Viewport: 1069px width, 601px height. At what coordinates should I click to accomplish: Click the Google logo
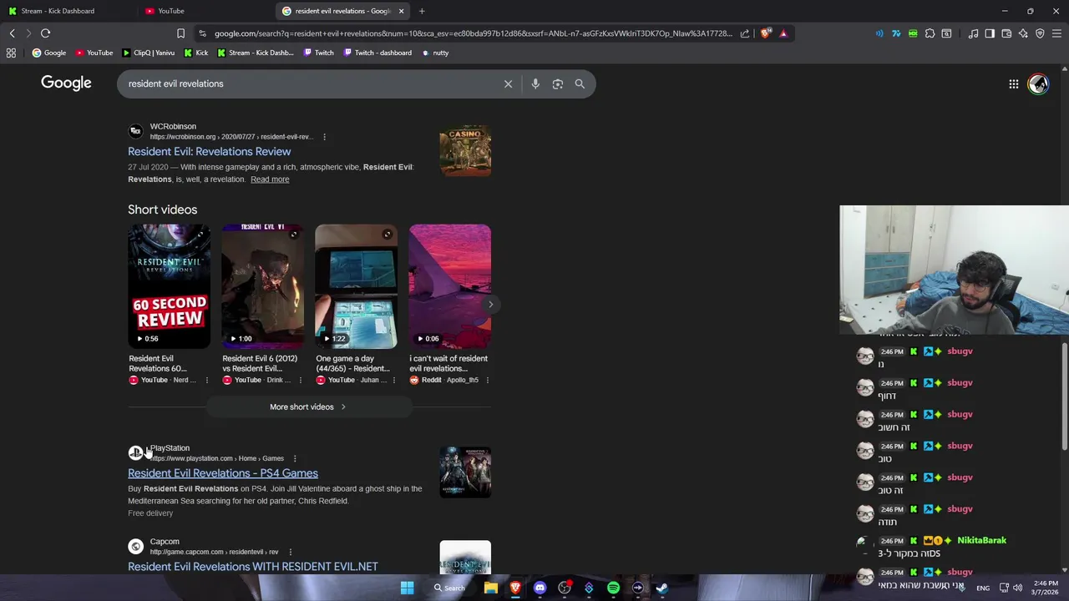coord(66,83)
